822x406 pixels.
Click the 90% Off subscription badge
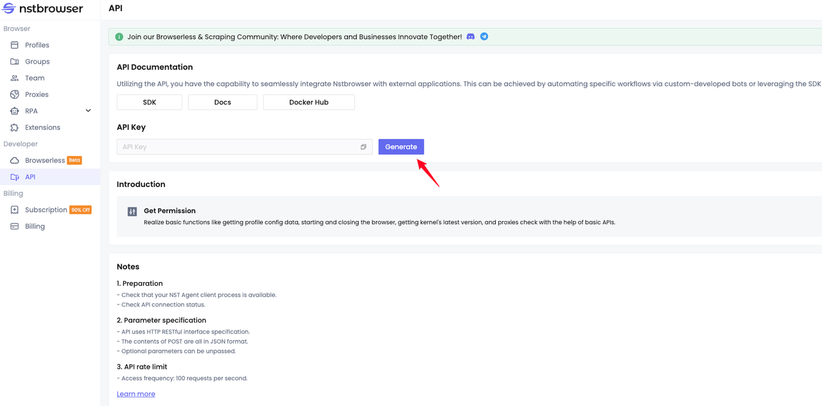(x=80, y=210)
